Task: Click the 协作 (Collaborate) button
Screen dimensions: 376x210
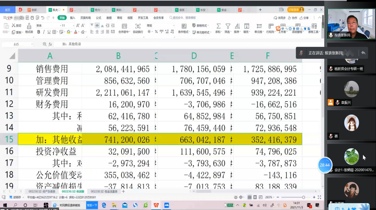Action: click(292, 18)
